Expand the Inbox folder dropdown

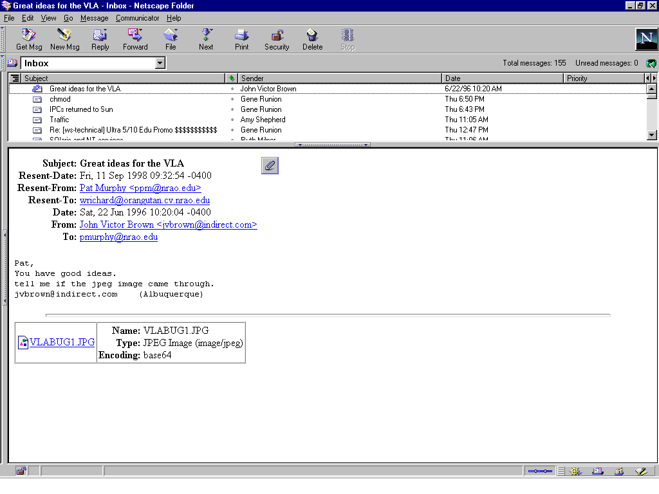(x=160, y=63)
